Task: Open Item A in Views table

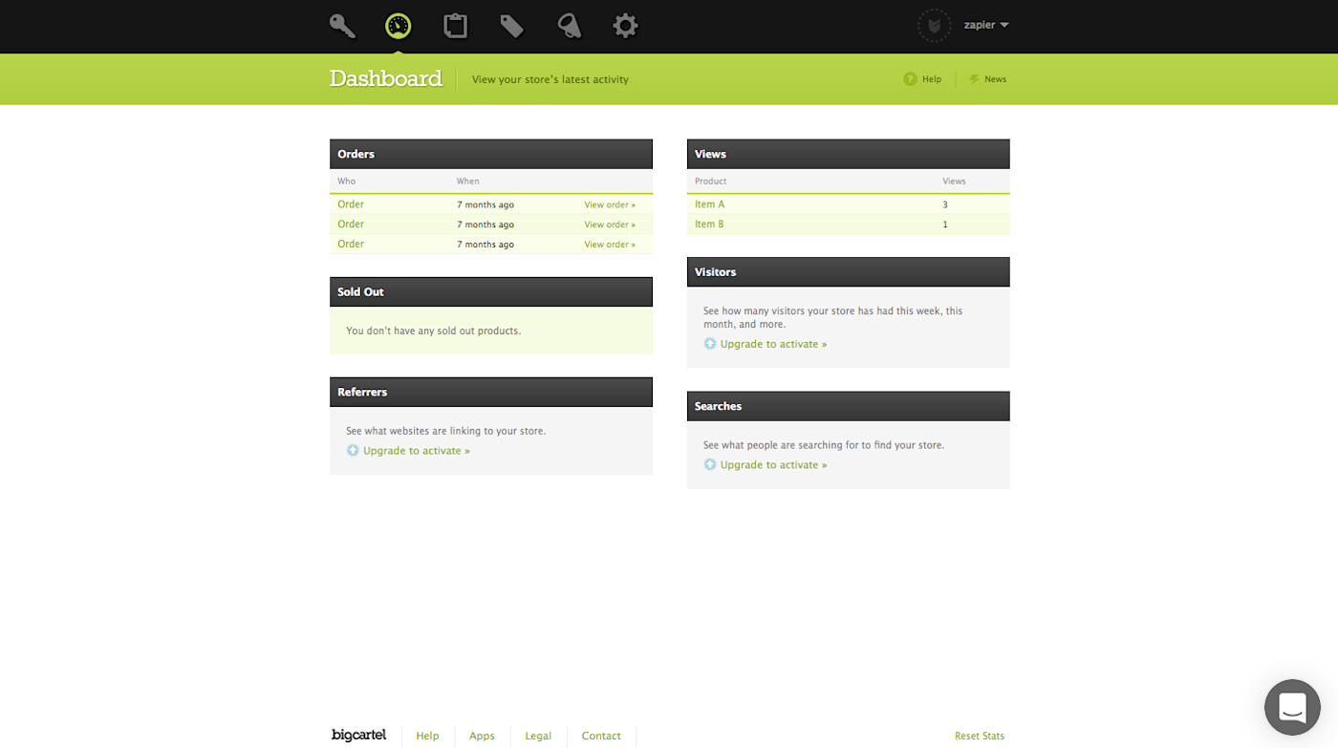Action: (x=709, y=204)
